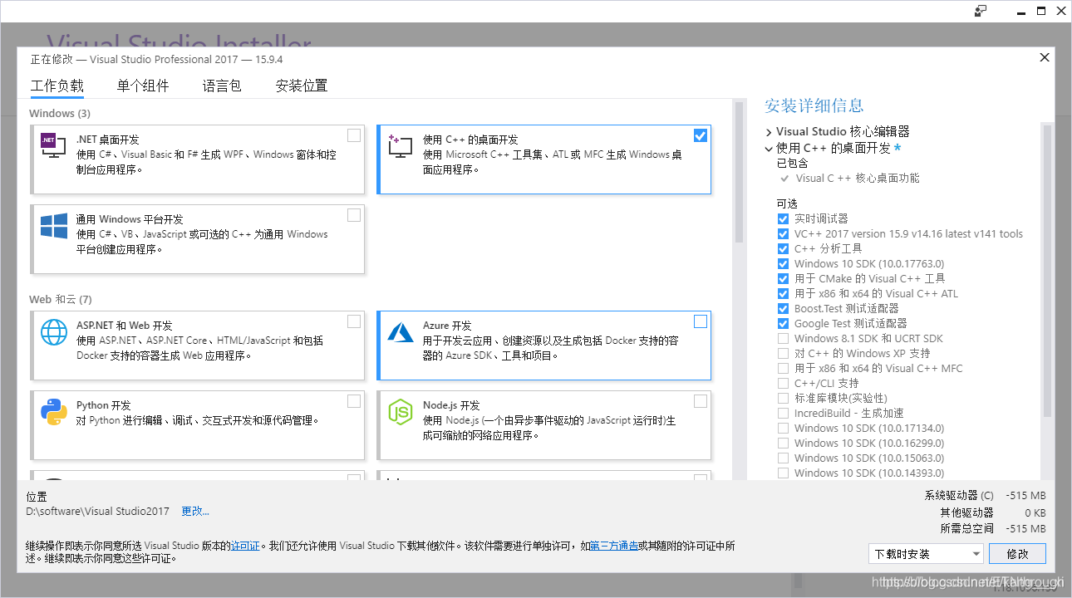This screenshot has width=1072, height=598.
Task: Click the 修改 button
Action: [1018, 554]
